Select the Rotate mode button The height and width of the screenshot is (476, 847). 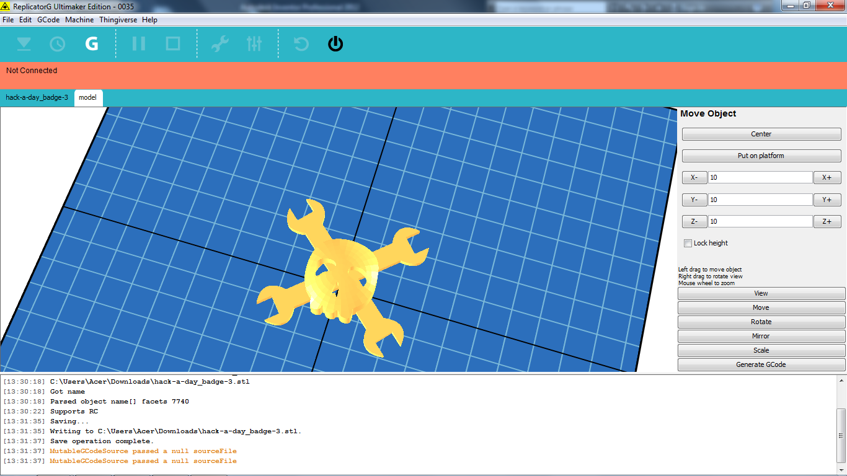(x=761, y=322)
